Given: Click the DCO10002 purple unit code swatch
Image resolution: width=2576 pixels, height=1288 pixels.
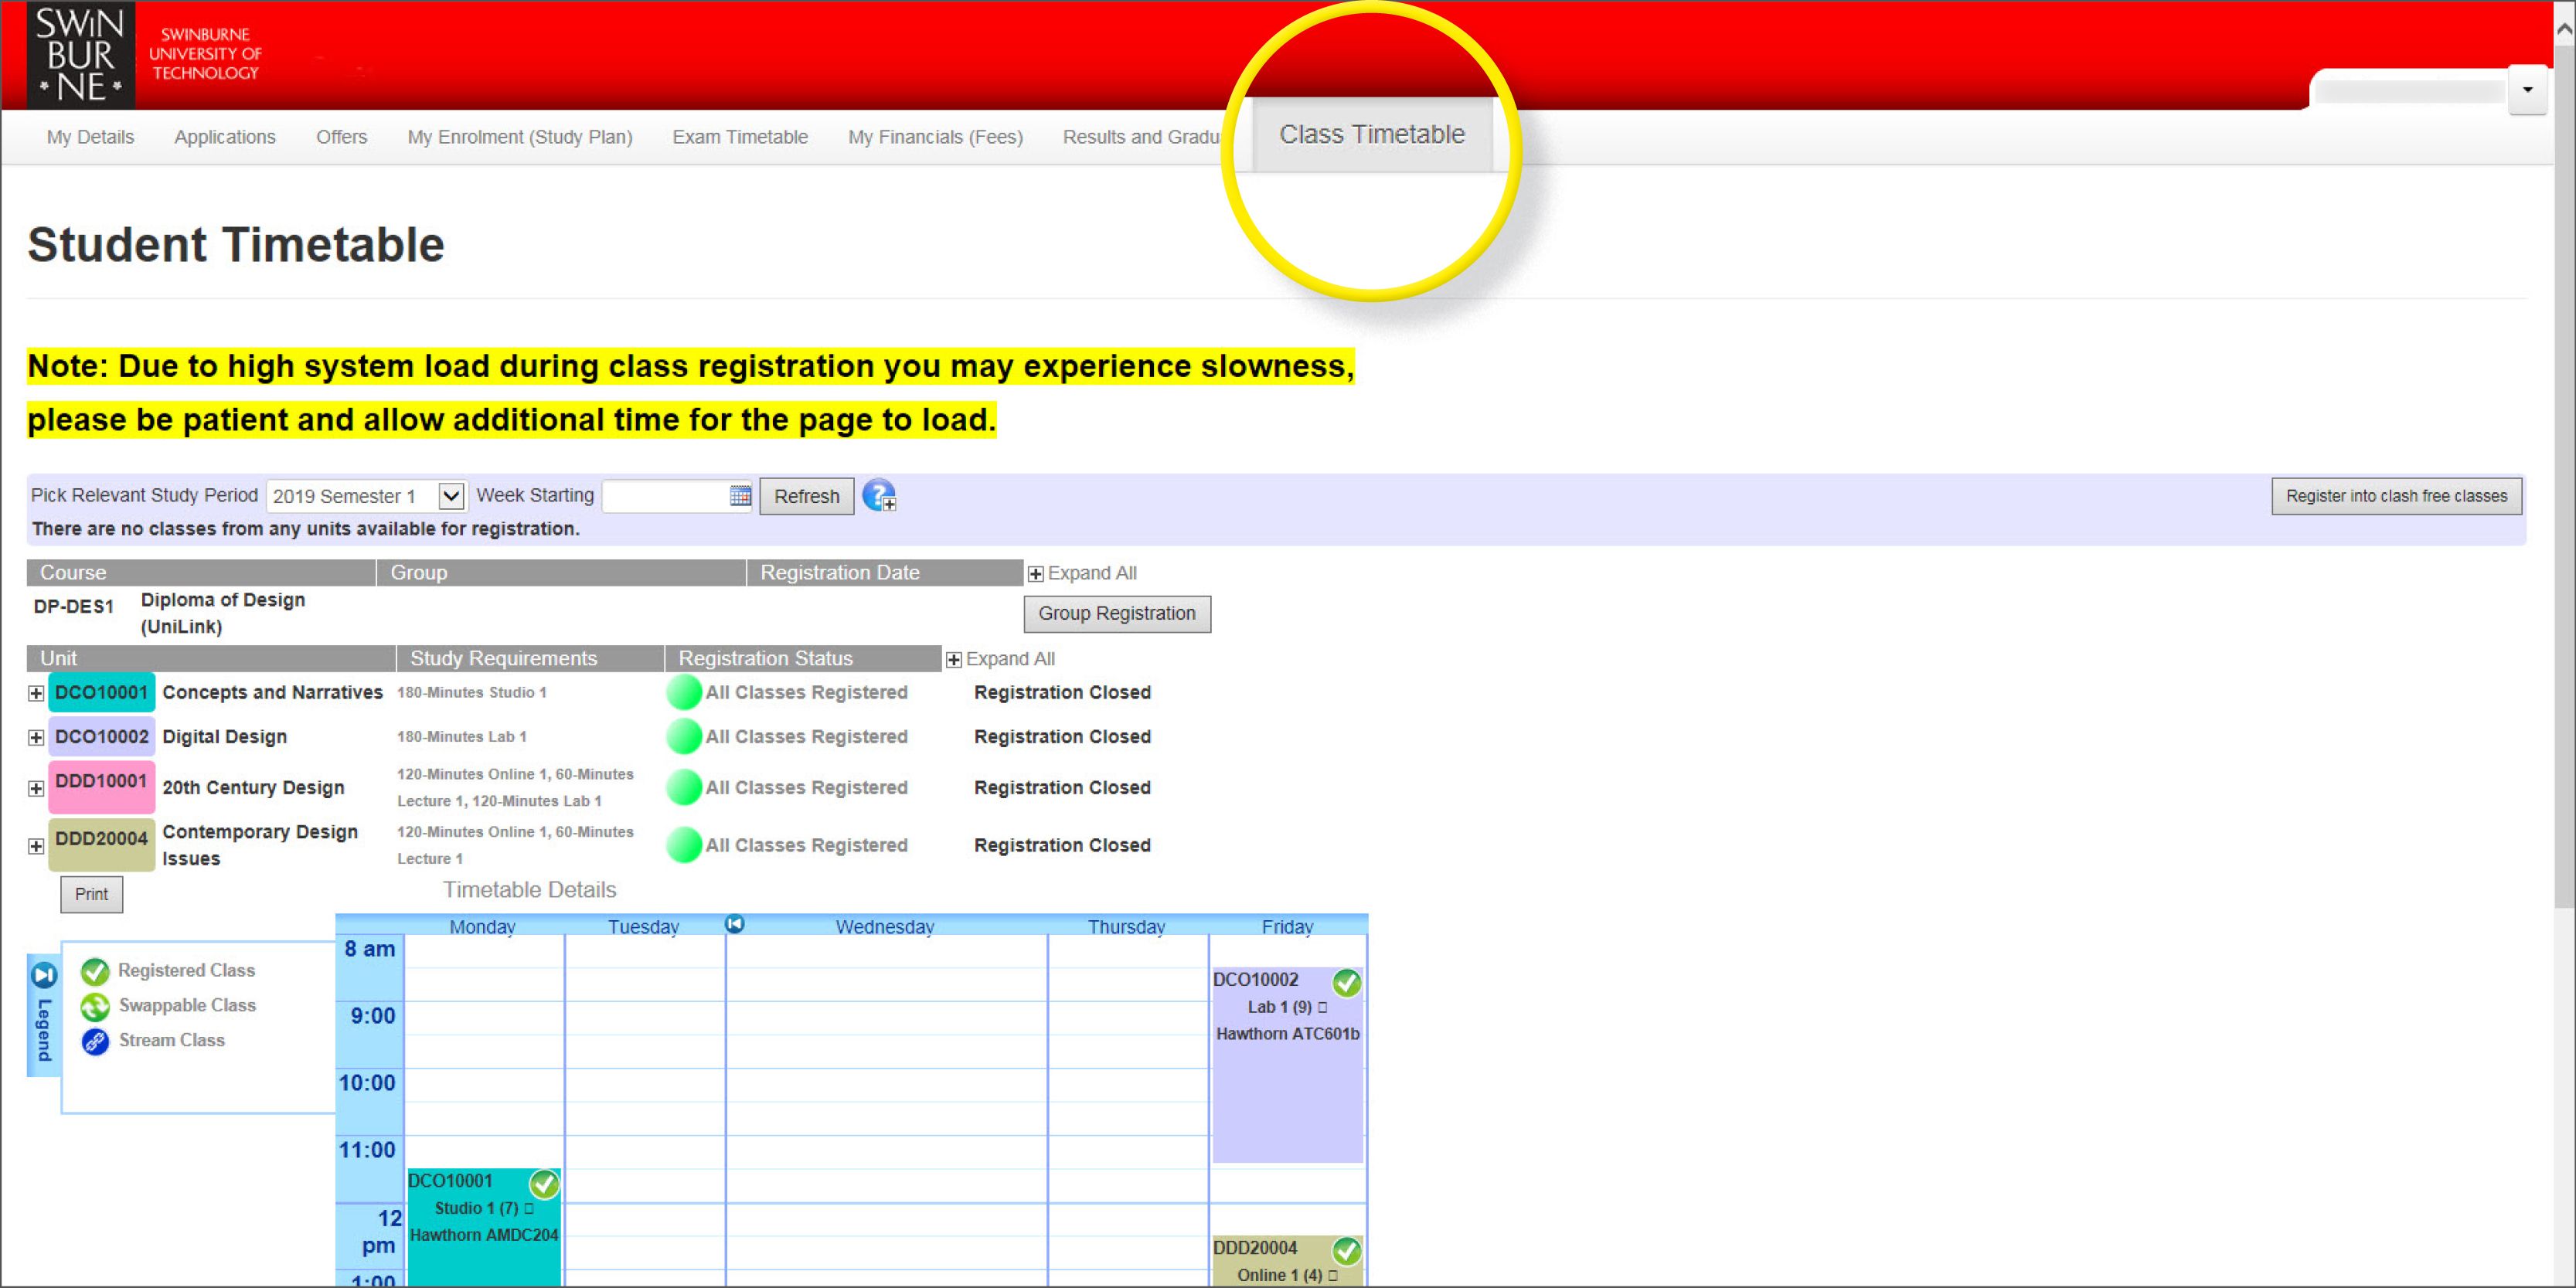Looking at the screenshot, I should (101, 737).
